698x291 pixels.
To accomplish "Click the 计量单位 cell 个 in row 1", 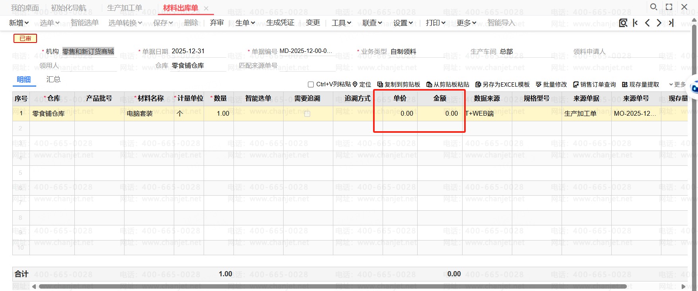I will coord(189,114).
